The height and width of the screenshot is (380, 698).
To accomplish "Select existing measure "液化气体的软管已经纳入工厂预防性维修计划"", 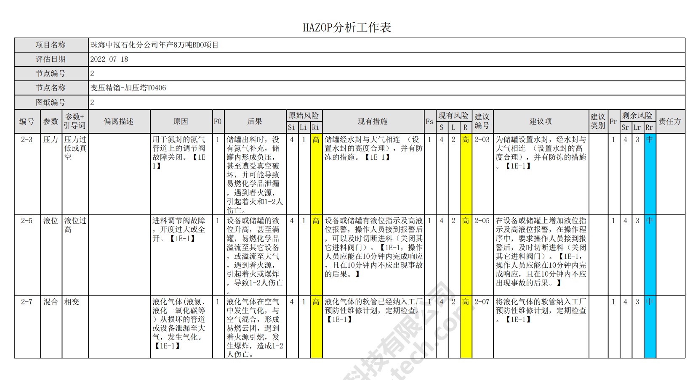I will point(373,327).
